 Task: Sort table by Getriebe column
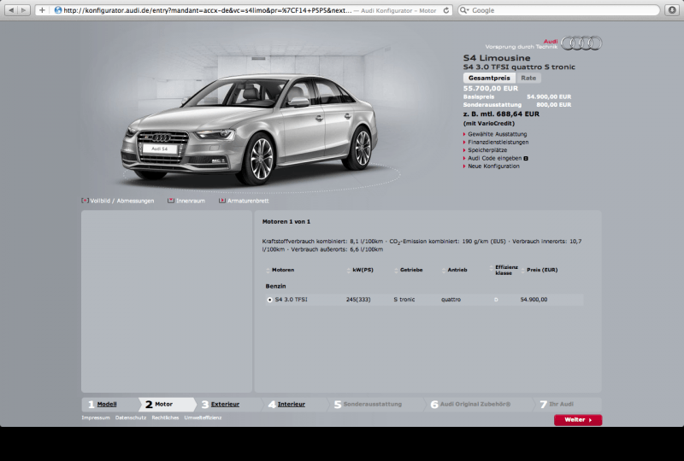coord(396,270)
